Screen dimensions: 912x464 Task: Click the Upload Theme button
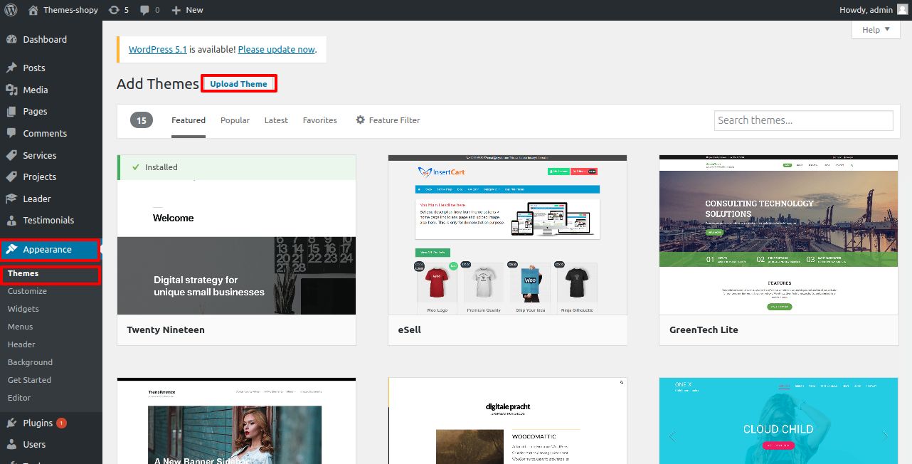click(238, 84)
